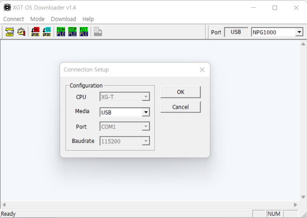Screen dimensions: 307x218
Task: Click the horizontal scrollbar right arrow
Action: 295,205
